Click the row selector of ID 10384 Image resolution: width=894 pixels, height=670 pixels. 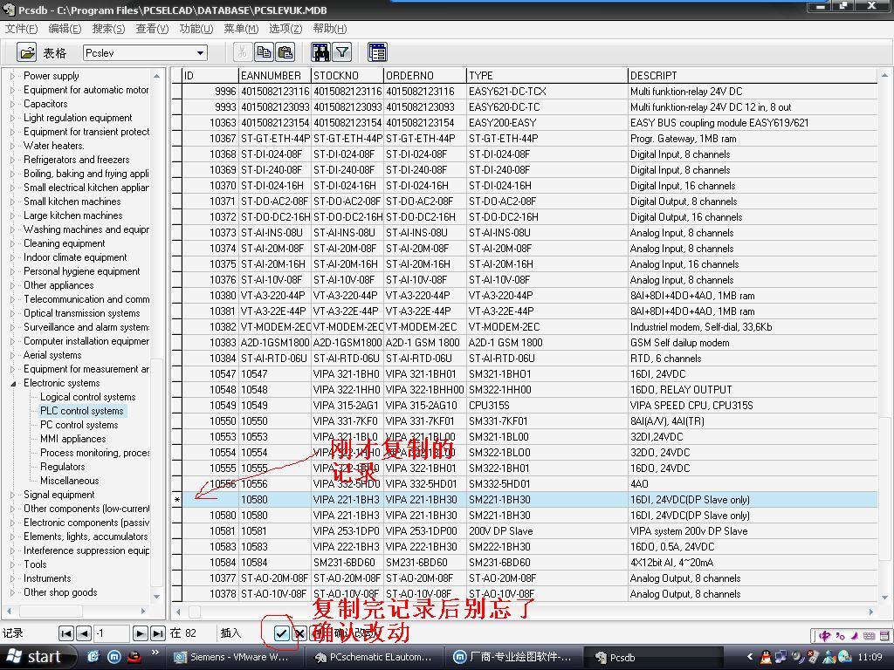tap(176, 359)
